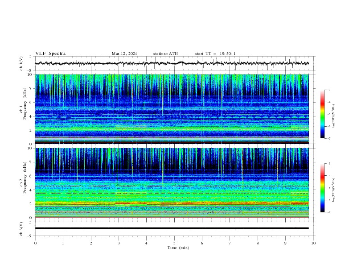Click the ch.1 spectrogram color bar
Image resolution: width=353 pixels, height=273 pixels.
tap(323, 114)
